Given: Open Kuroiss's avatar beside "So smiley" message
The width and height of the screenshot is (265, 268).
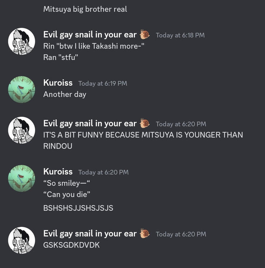Looking at the screenshot, I should pyautogui.click(x=22, y=178).
